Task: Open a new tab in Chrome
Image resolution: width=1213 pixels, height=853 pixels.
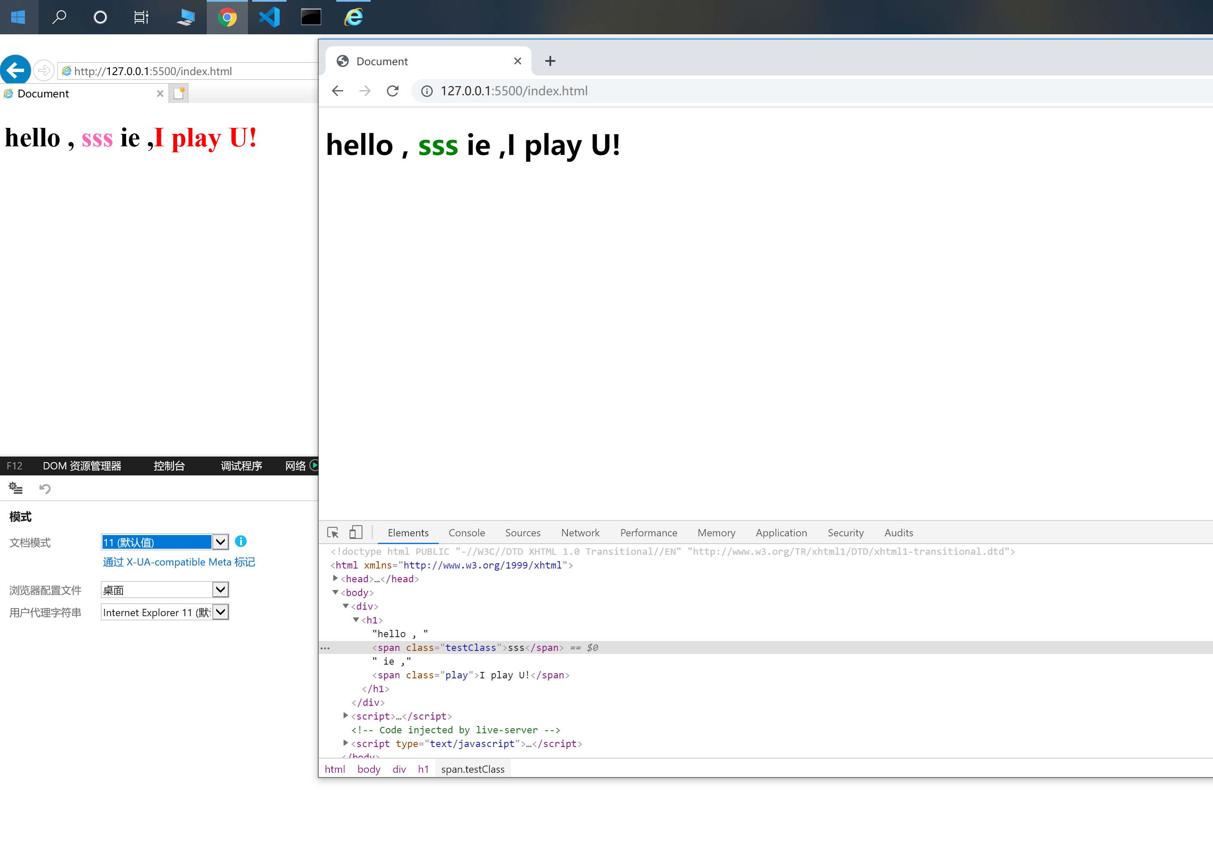Action: 550,61
